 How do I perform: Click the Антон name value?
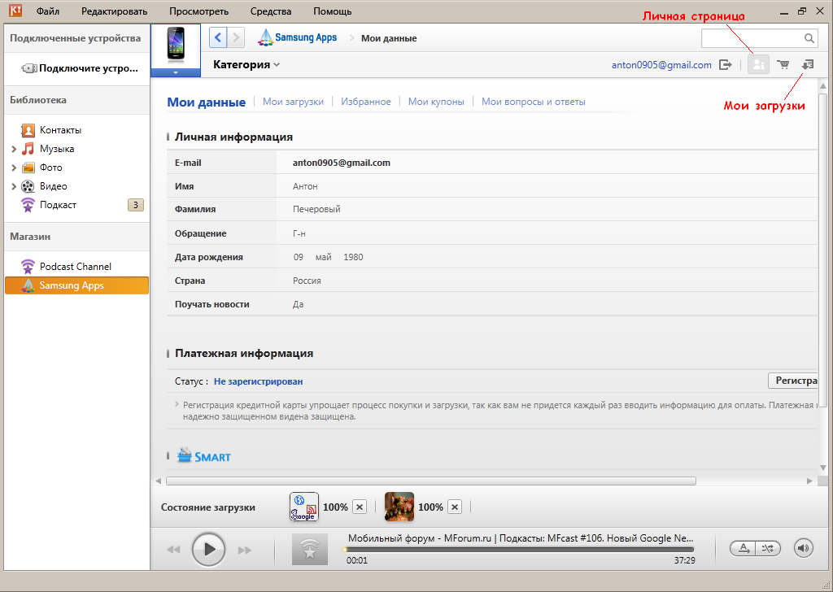[x=306, y=186]
